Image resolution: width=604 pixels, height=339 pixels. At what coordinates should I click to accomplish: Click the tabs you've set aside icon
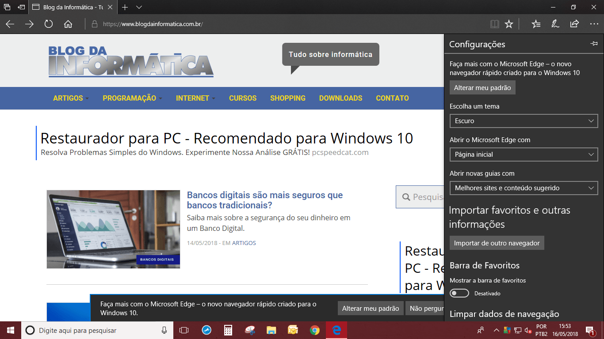tap(7, 7)
